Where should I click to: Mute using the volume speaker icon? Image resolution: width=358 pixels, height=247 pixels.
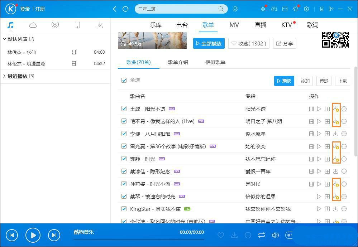(x=276, y=235)
